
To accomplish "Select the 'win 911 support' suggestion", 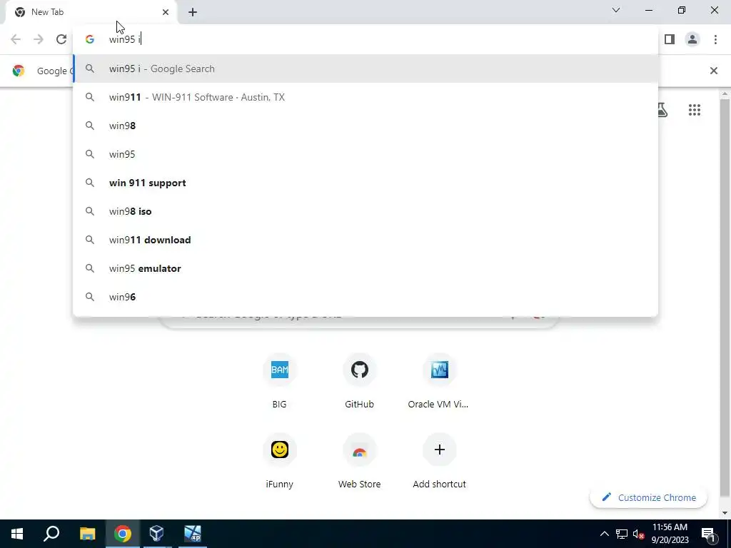I will [x=365, y=183].
